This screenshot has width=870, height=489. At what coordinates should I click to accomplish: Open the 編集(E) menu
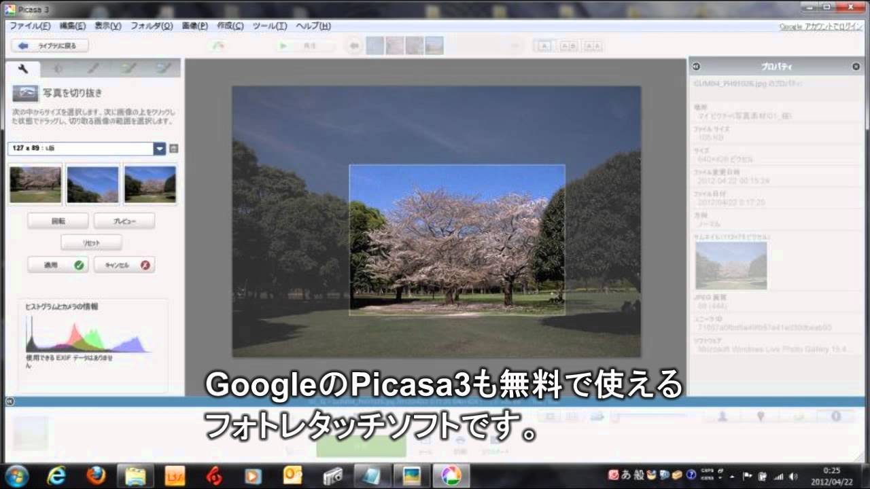pos(72,26)
